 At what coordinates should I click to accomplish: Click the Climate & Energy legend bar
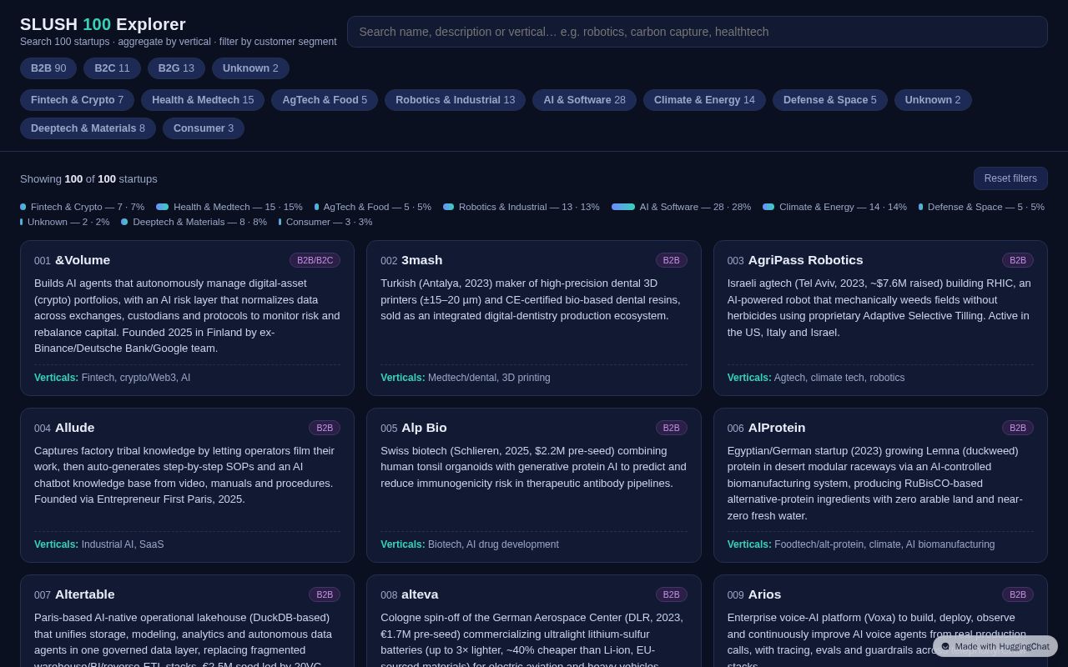tap(768, 207)
